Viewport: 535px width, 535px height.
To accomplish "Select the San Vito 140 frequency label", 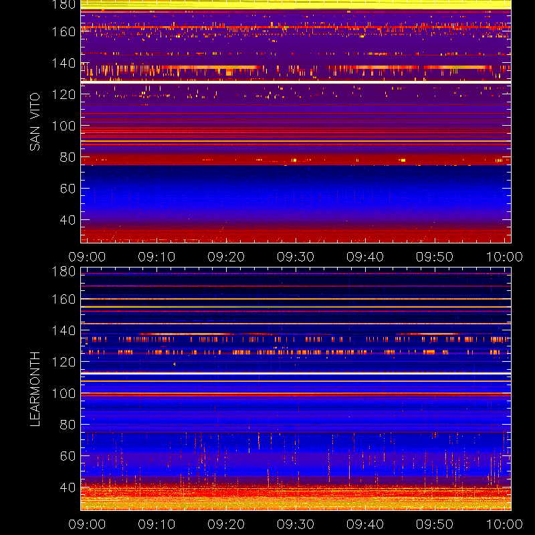I will (64, 63).
